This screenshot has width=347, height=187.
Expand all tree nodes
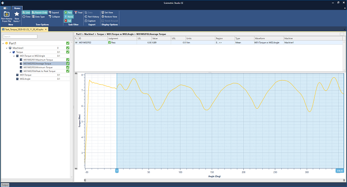53,12
